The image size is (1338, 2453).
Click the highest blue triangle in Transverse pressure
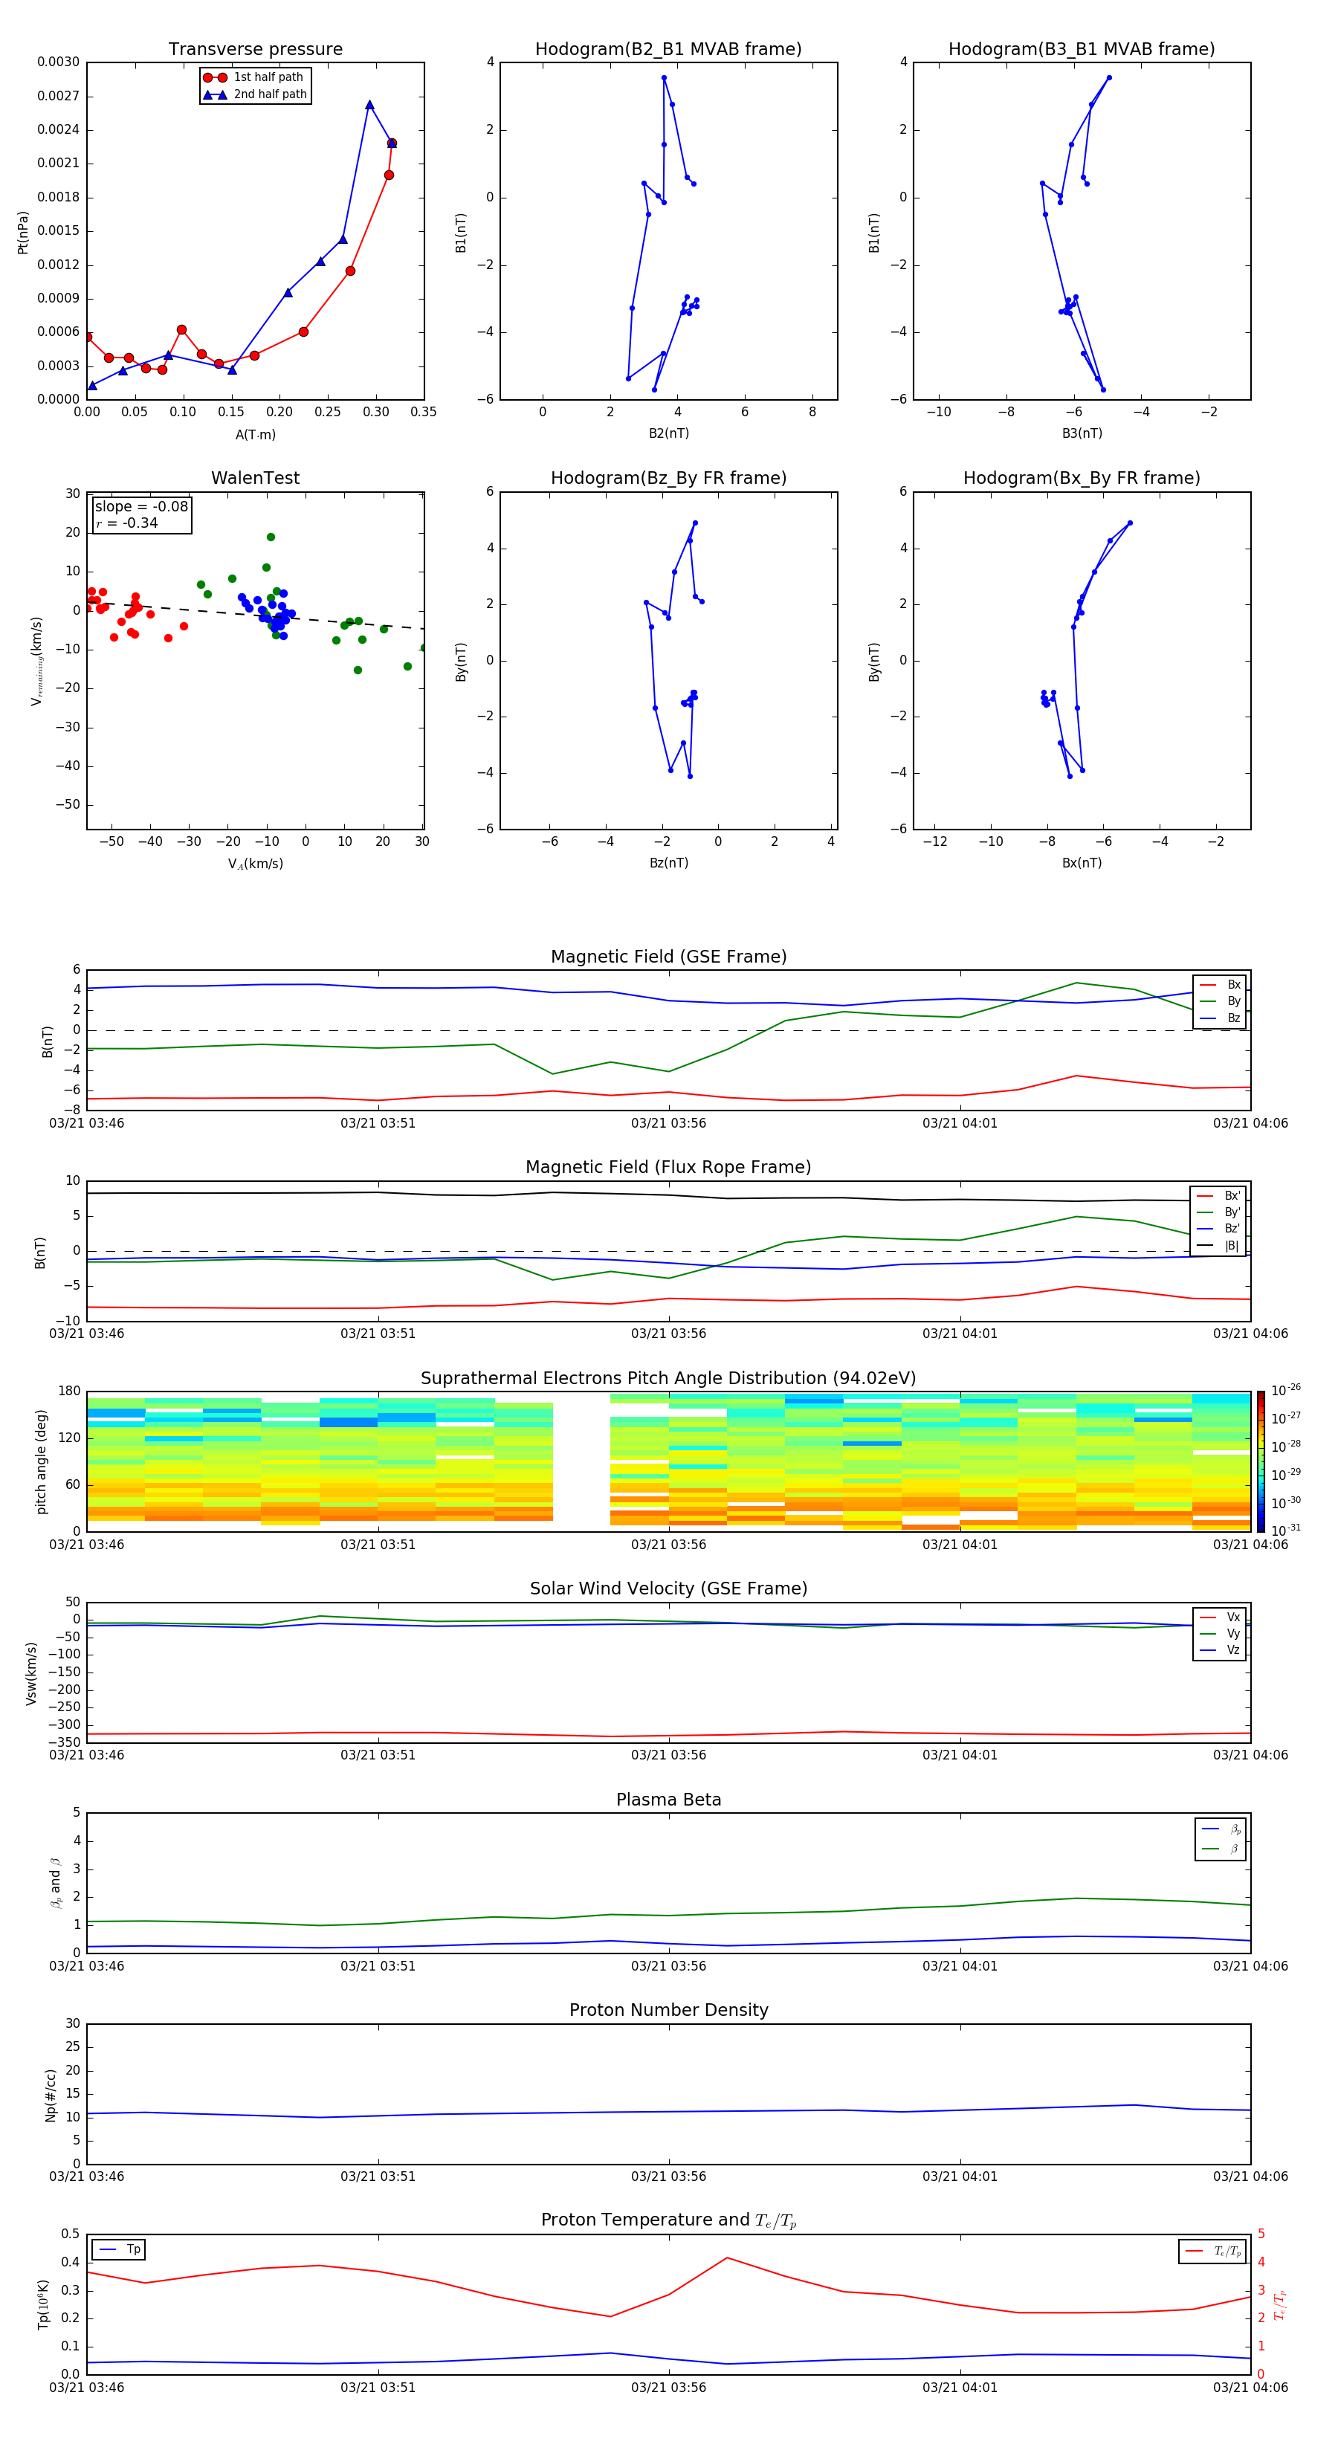[x=369, y=105]
